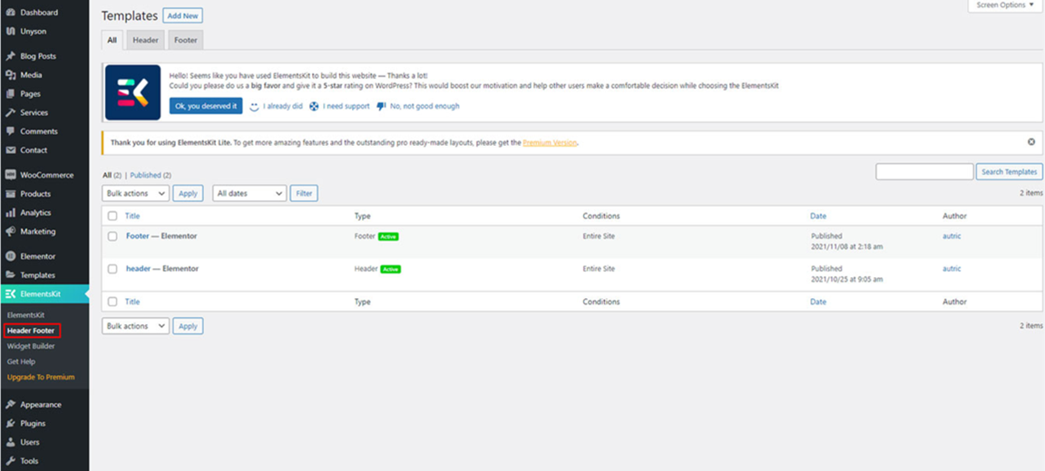Switch to the Footer tab

click(185, 40)
